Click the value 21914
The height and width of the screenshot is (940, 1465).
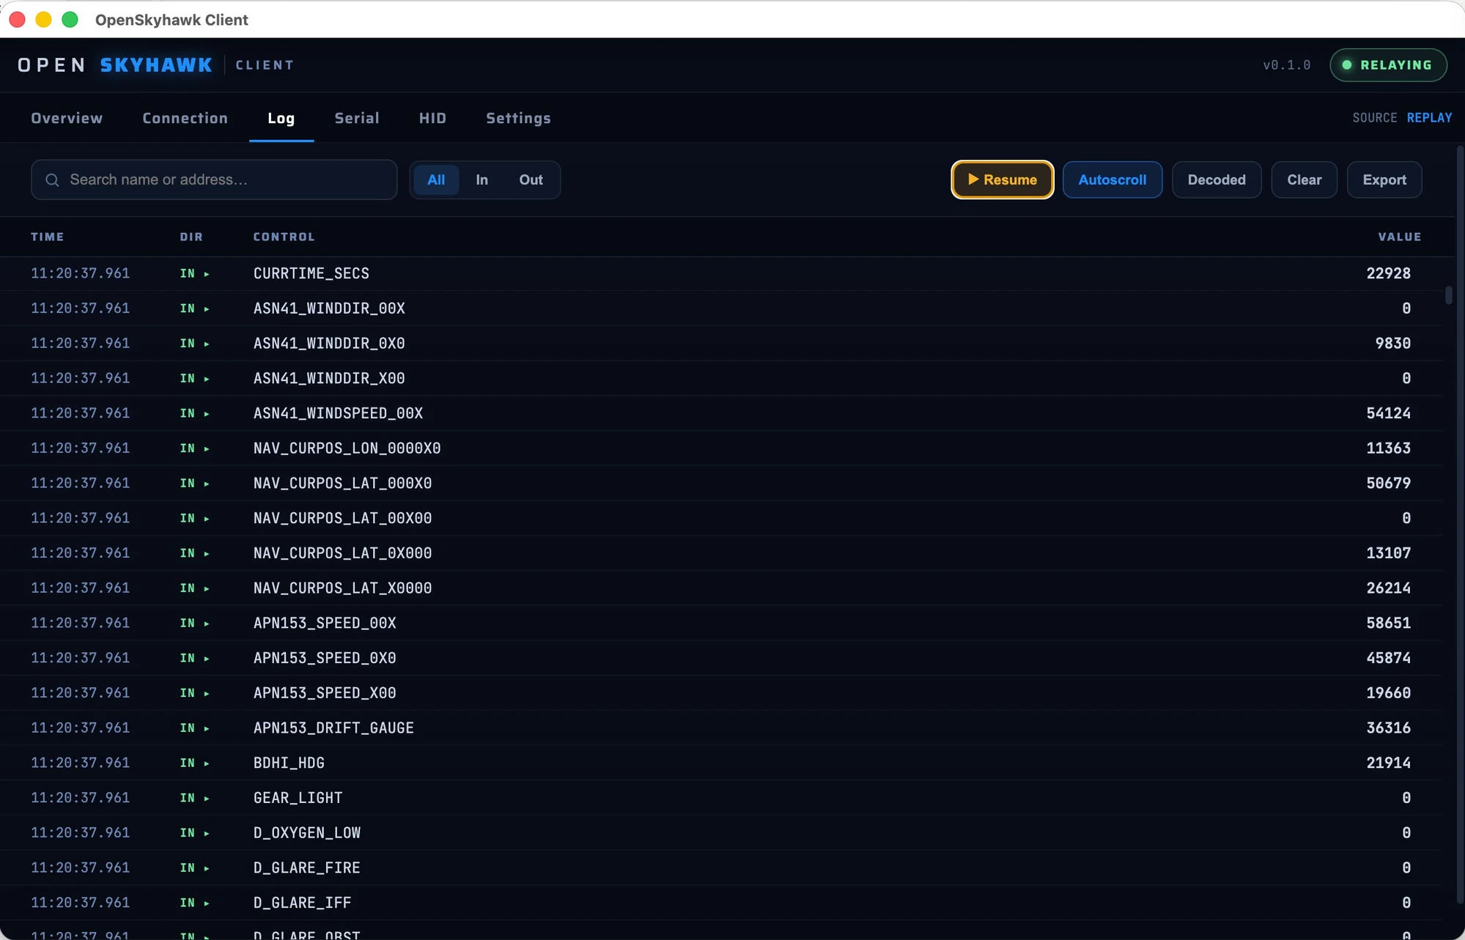1388,763
